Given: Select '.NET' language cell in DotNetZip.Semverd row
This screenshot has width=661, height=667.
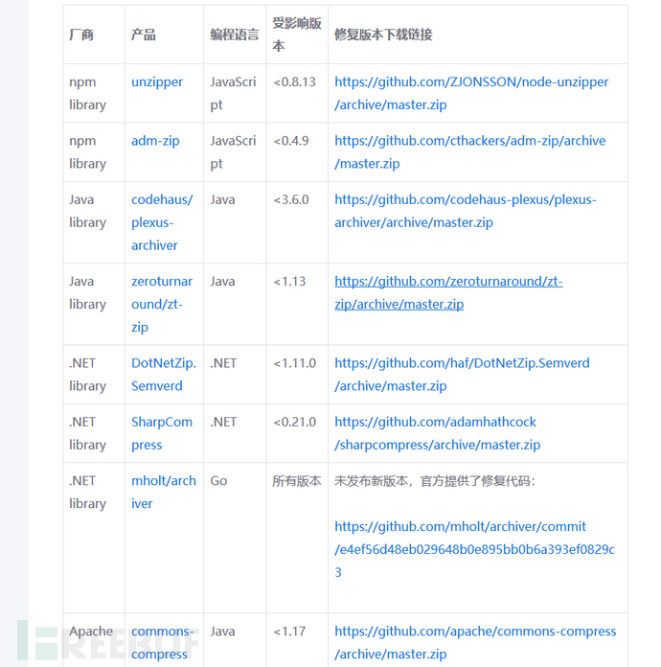Looking at the screenshot, I should pos(223,363).
